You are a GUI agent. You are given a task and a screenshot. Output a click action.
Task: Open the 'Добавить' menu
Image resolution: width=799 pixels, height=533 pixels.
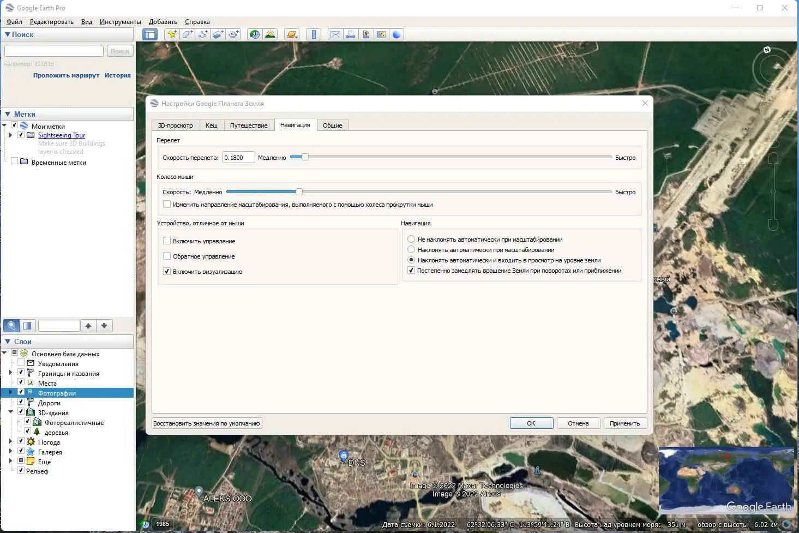pos(163,22)
